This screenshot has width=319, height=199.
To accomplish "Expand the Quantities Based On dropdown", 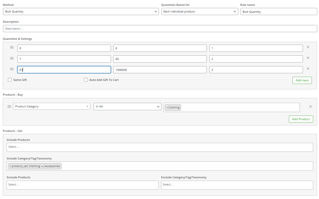I will [x=199, y=11].
